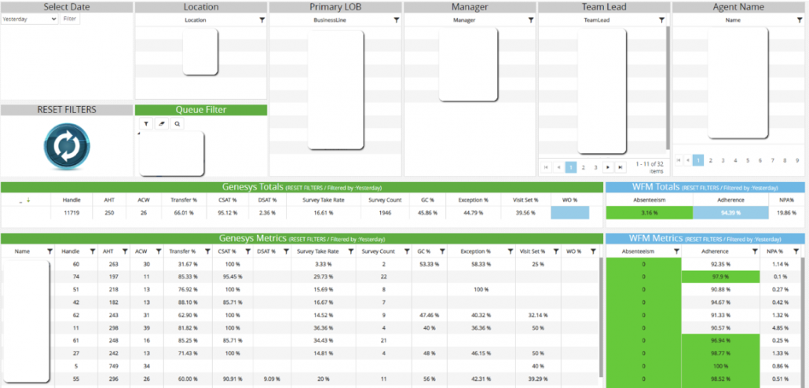Screen dimensions: 809x388
Task: Go to page 5 of Agent Name list
Action: pyautogui.click(x=748, y=160)
